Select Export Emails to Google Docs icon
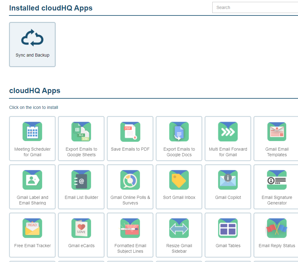 tap(179, 131)
